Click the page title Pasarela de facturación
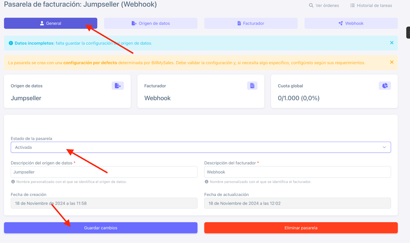 [x=80, y=4]
